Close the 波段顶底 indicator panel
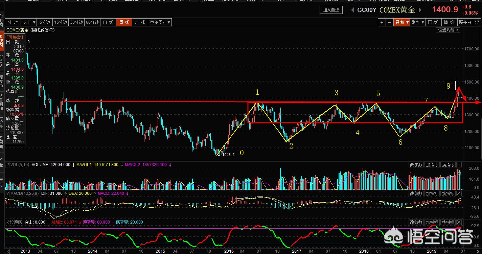482x254 pixels. point(459,222)
